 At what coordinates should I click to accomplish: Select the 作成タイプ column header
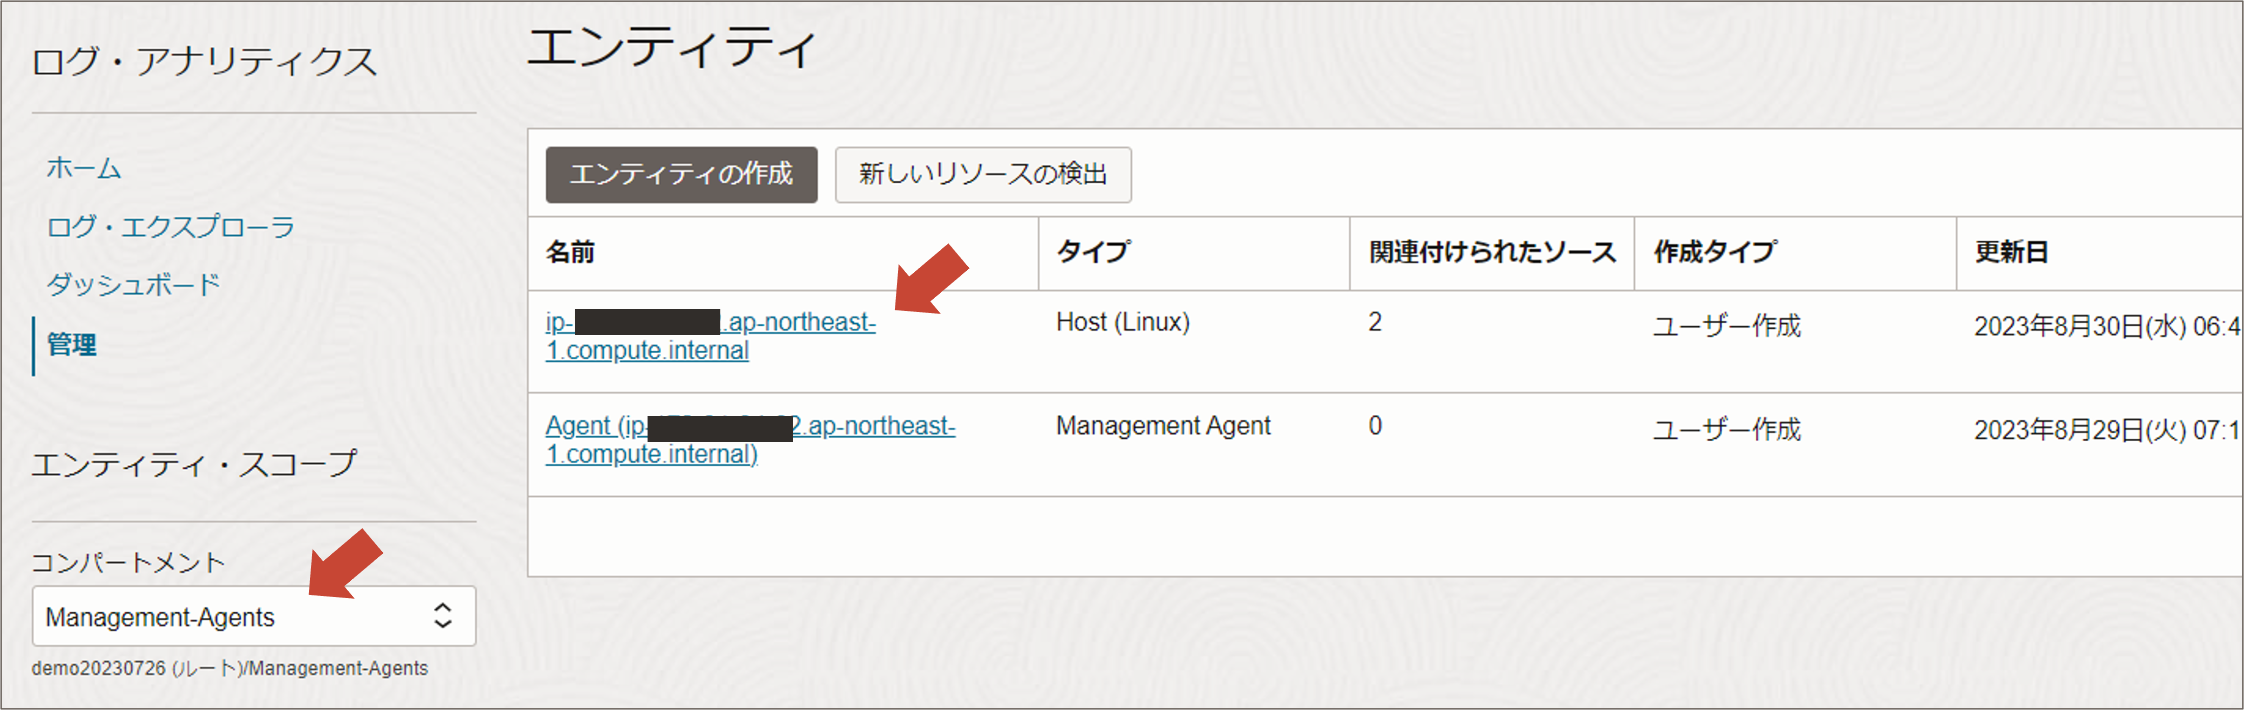coord(1715,252)
